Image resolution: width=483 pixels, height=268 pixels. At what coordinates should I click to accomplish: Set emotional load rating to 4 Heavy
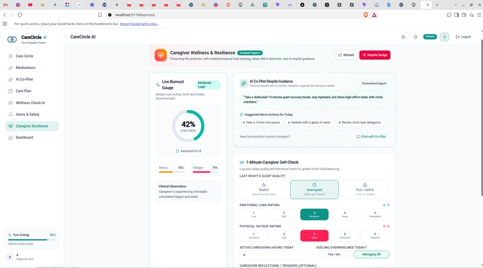tap(345, 215)
